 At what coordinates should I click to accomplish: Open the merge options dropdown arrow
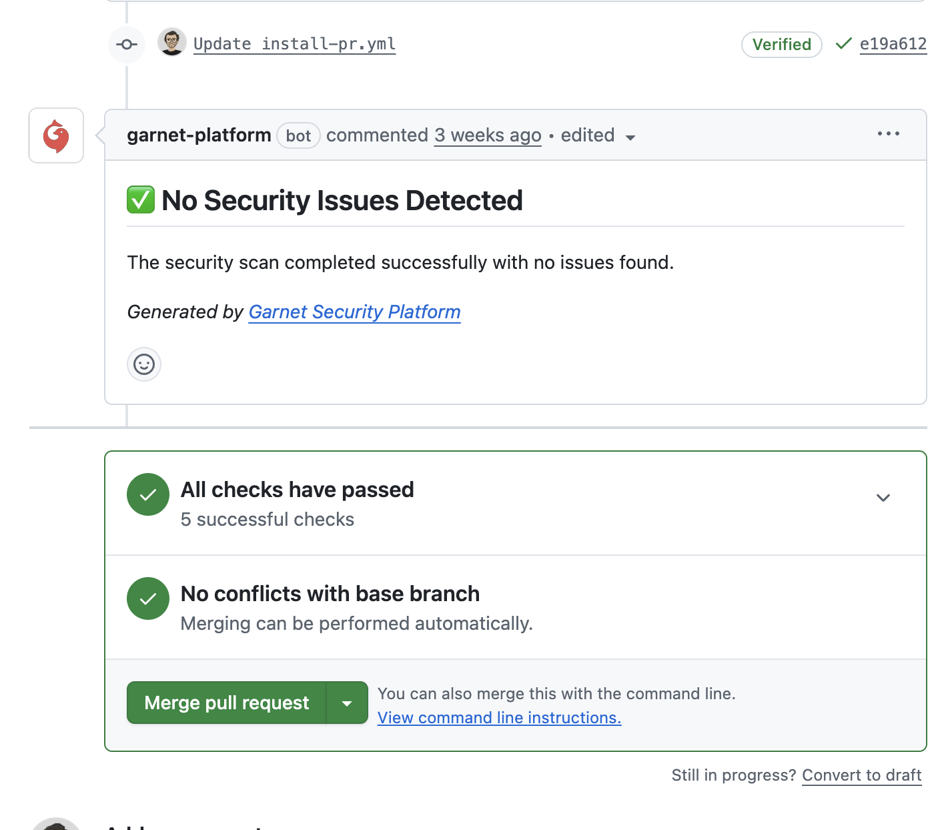[346, 703]
